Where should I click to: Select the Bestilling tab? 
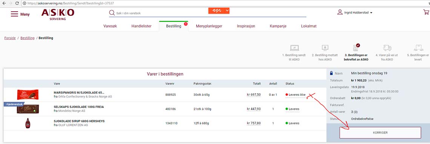click(x=174, y=26)
